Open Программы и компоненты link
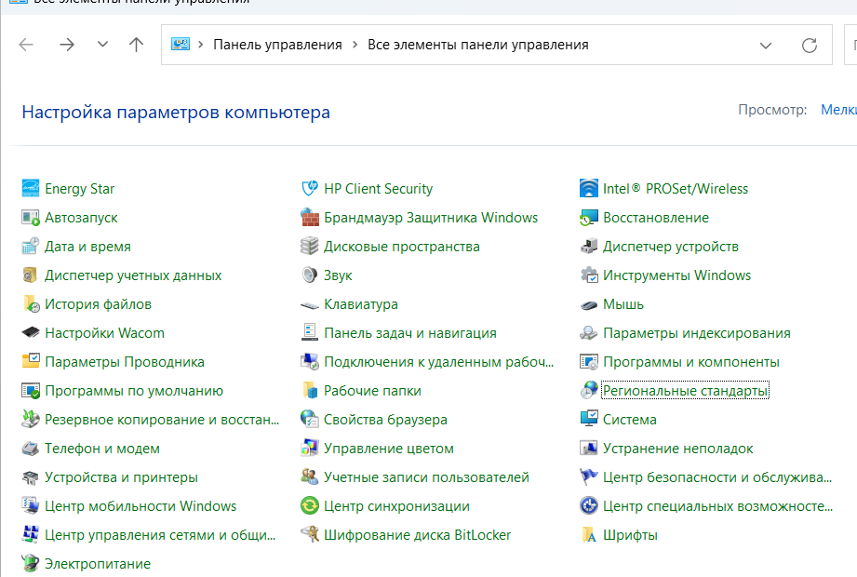Image resolution: width=857 pixels, height=577 pixels. pos(691,362)
